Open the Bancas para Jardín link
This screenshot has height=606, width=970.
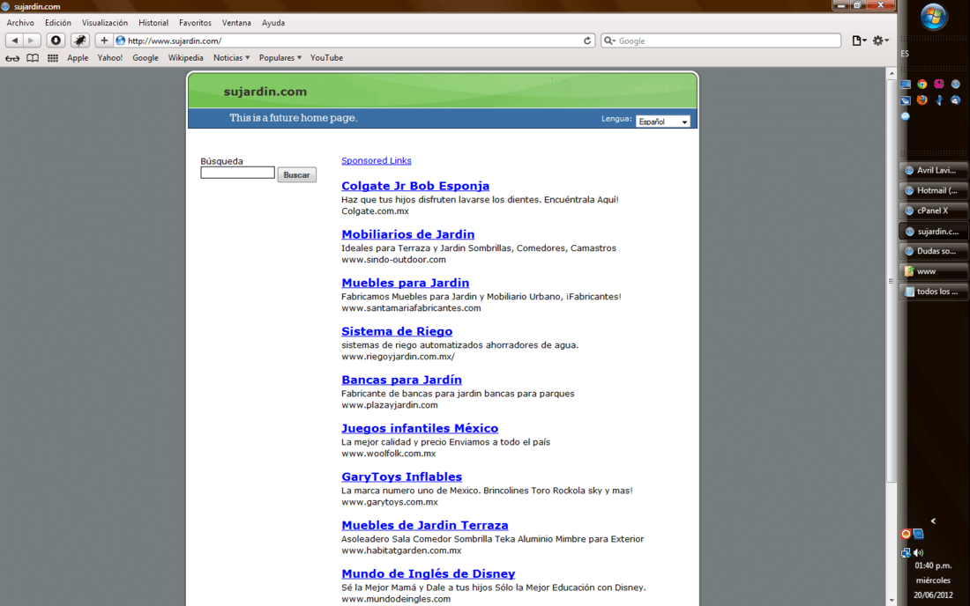401,380
